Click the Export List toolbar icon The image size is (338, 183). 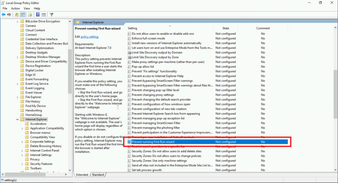30,14
